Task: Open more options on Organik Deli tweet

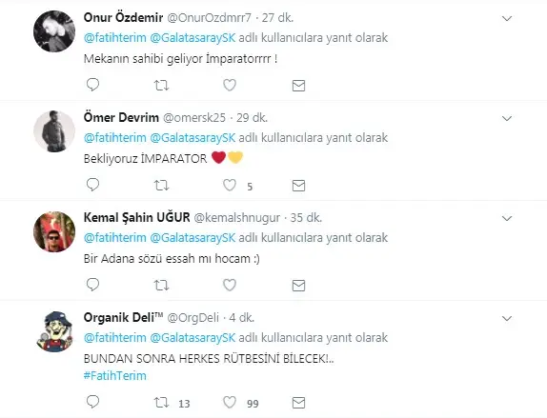Action: [507, 318]
